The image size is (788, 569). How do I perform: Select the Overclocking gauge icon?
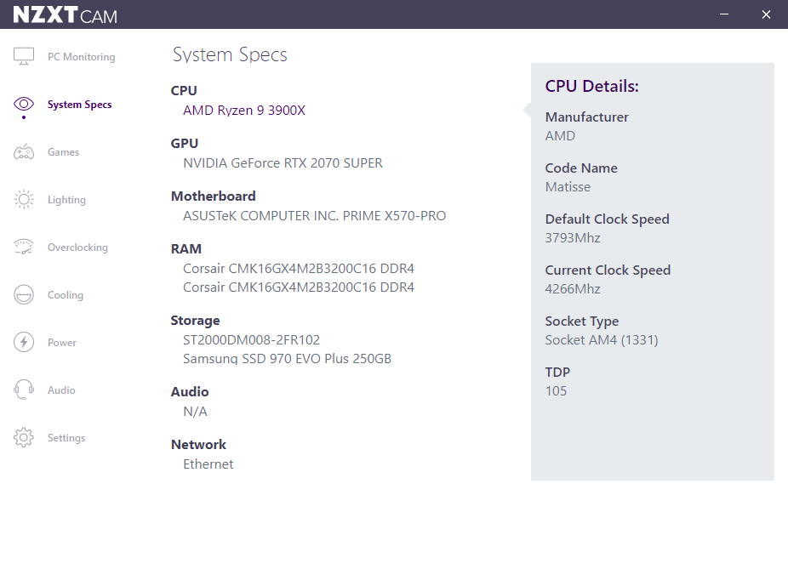pyautogui.click(x=24, y=248)
